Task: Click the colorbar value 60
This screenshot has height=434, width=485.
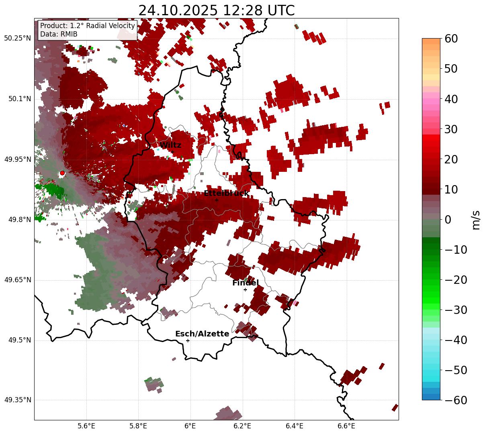Action: (x=450, y=39)
